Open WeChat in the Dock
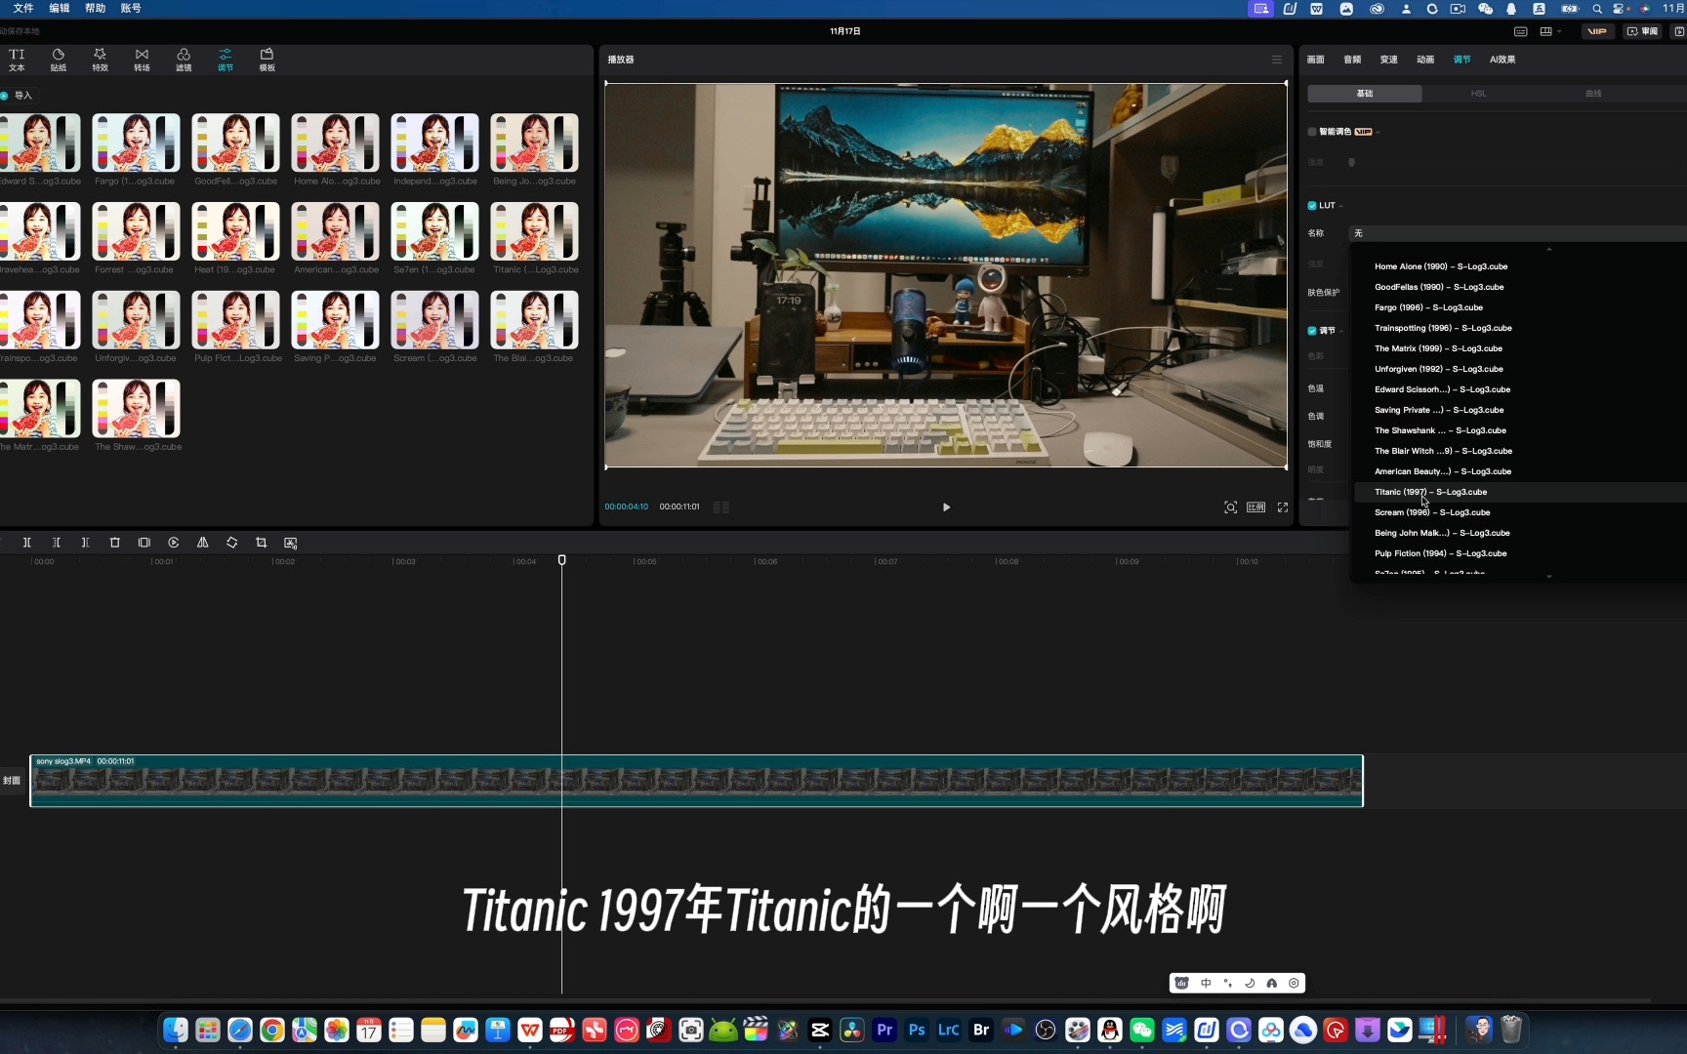This screenshot has width=1687, height=1054. (x=1142, y=1030)
